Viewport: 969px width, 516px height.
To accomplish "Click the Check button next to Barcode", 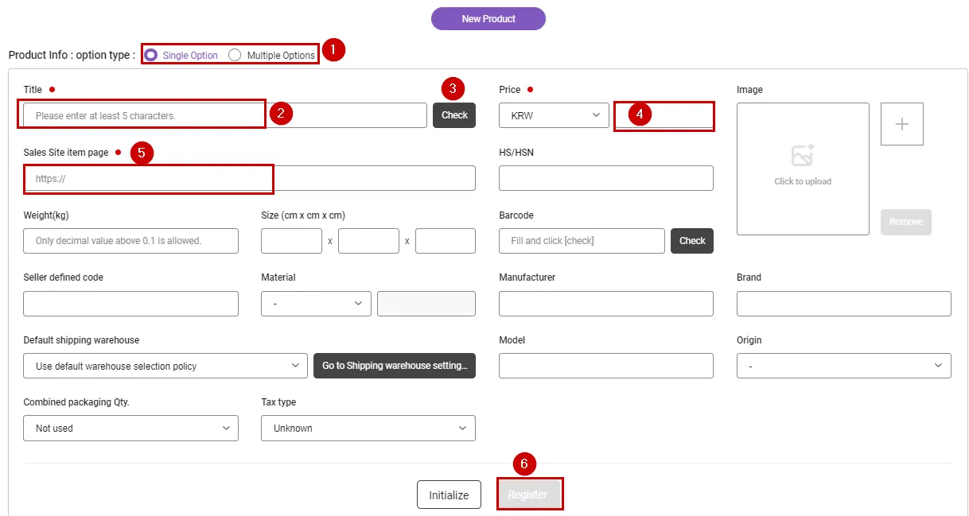I will [691, 241].
